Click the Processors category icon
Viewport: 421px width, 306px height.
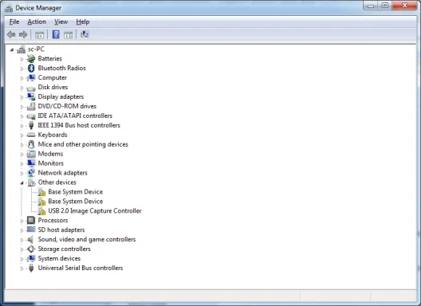(31, 221)
